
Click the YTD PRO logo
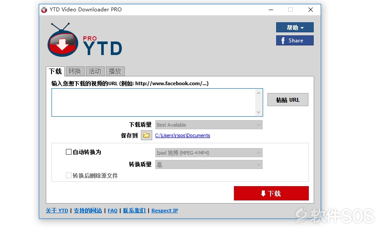85,40
